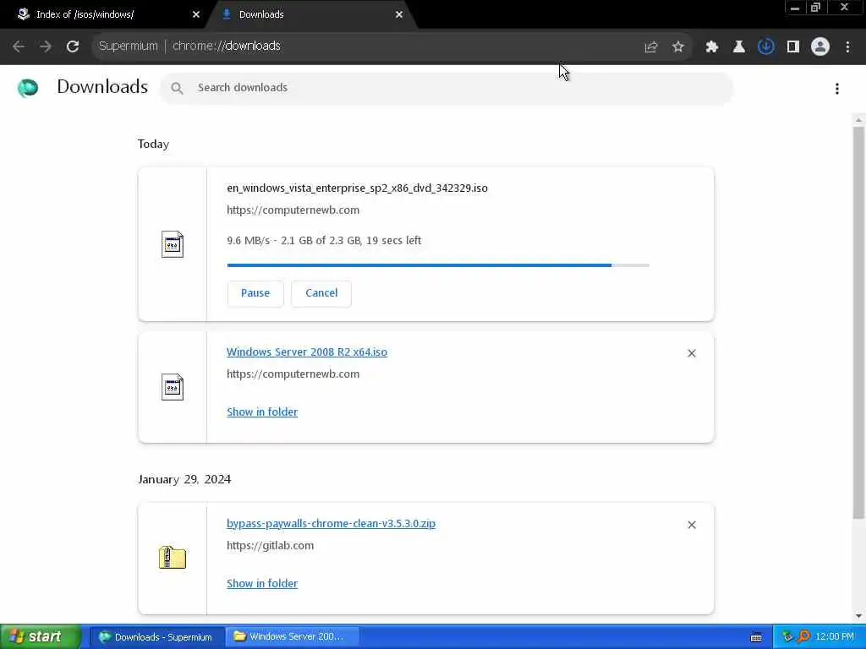Close the Downloads tab

point(399,14)
